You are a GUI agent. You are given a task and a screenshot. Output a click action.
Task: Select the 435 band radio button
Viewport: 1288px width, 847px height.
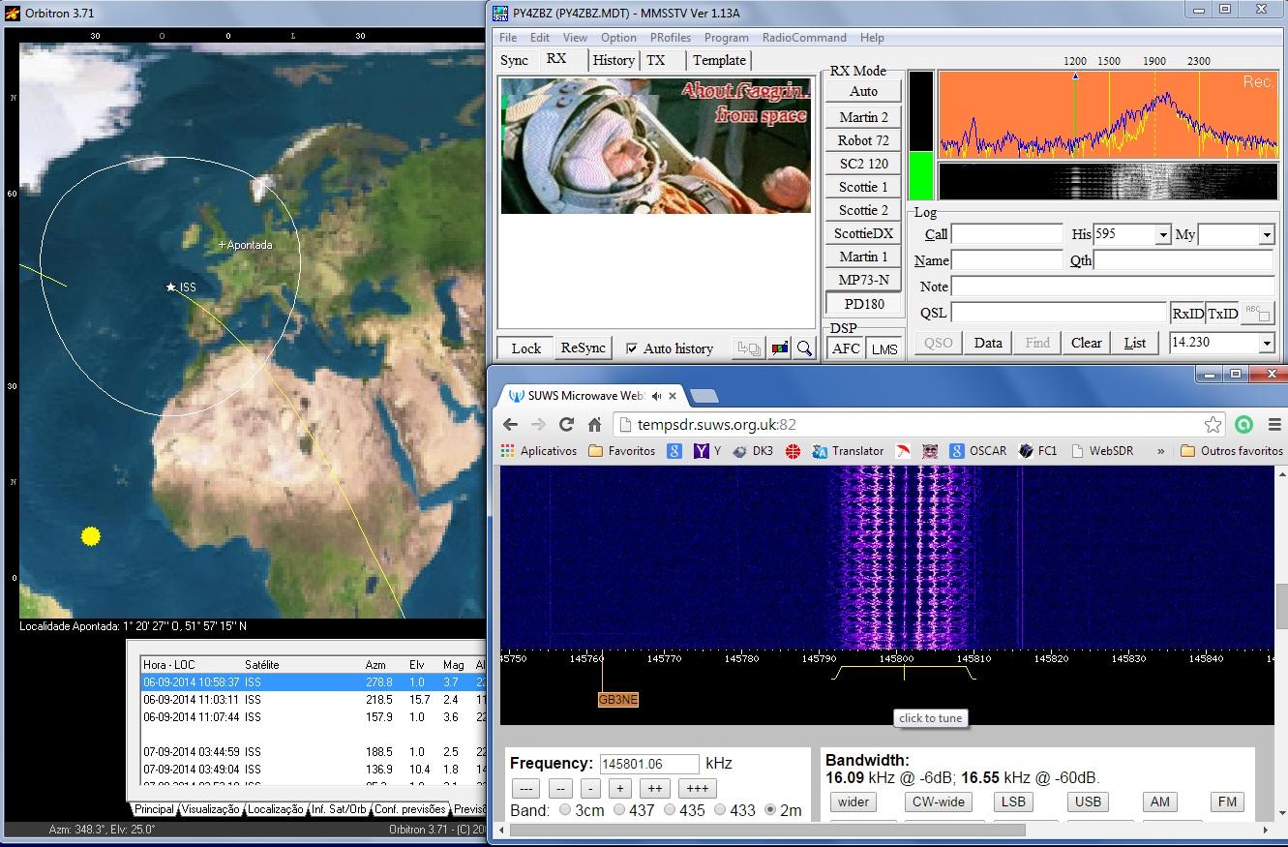(x=669, y=810)
